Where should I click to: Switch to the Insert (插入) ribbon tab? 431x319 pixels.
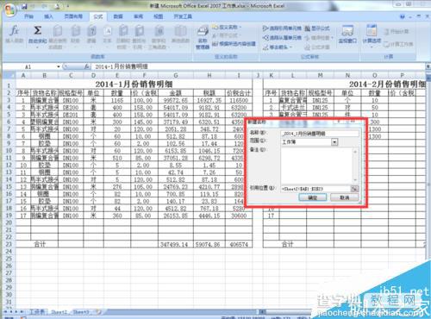(48, 16)
